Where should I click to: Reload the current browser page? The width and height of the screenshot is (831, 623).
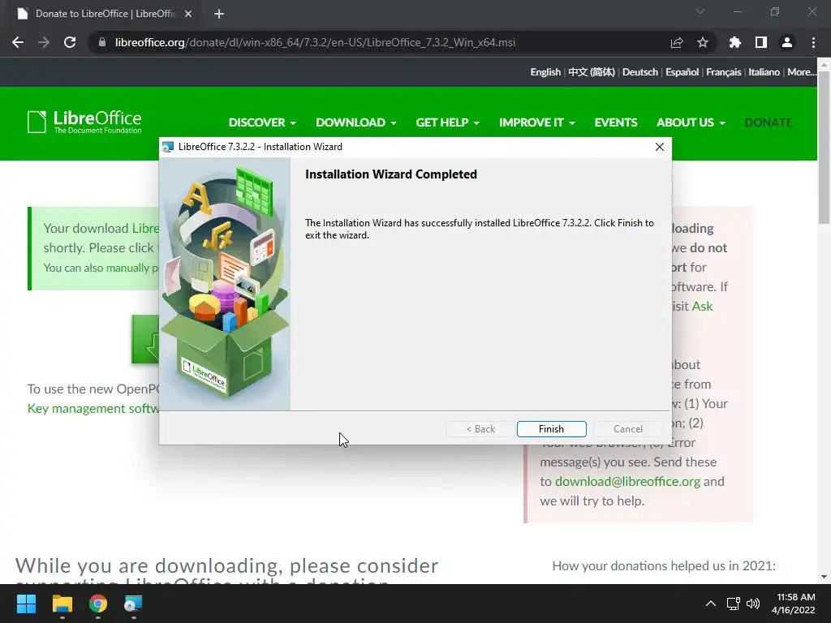click(x=70, y=42)
